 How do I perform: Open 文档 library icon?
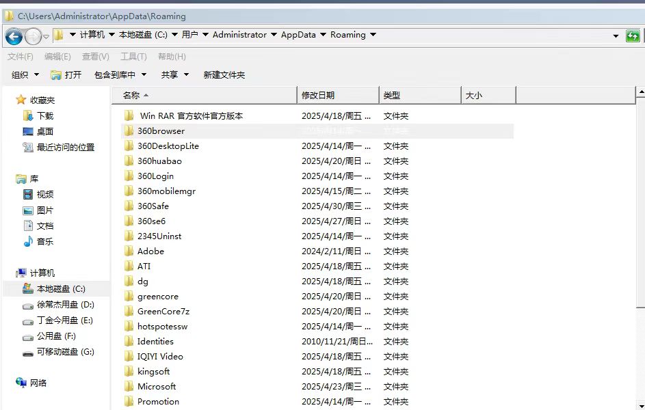28,225
